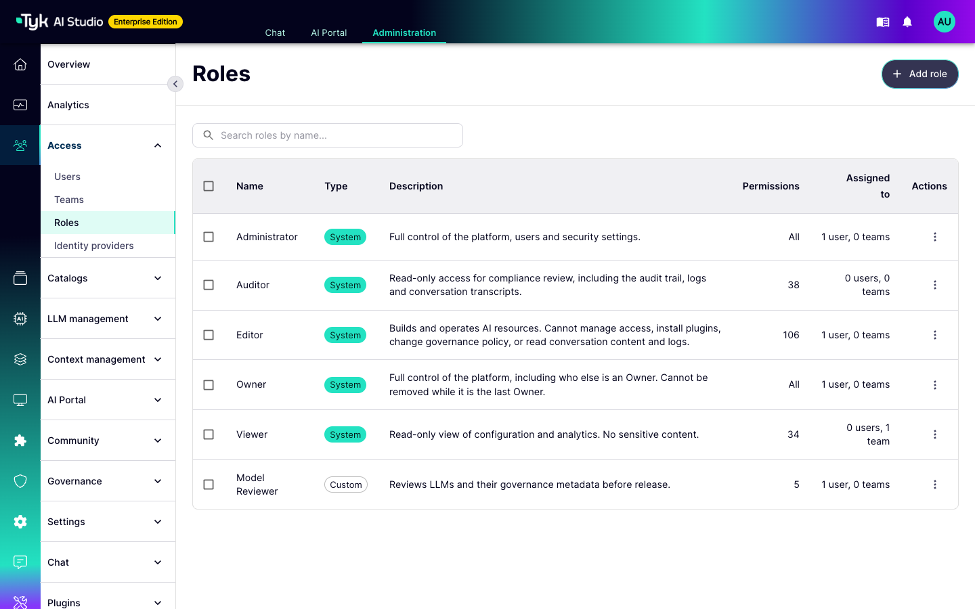Open actions menu for Model Reviewer role
The width and height of the screenshot is (975, 609).
[x=935, y=484]
